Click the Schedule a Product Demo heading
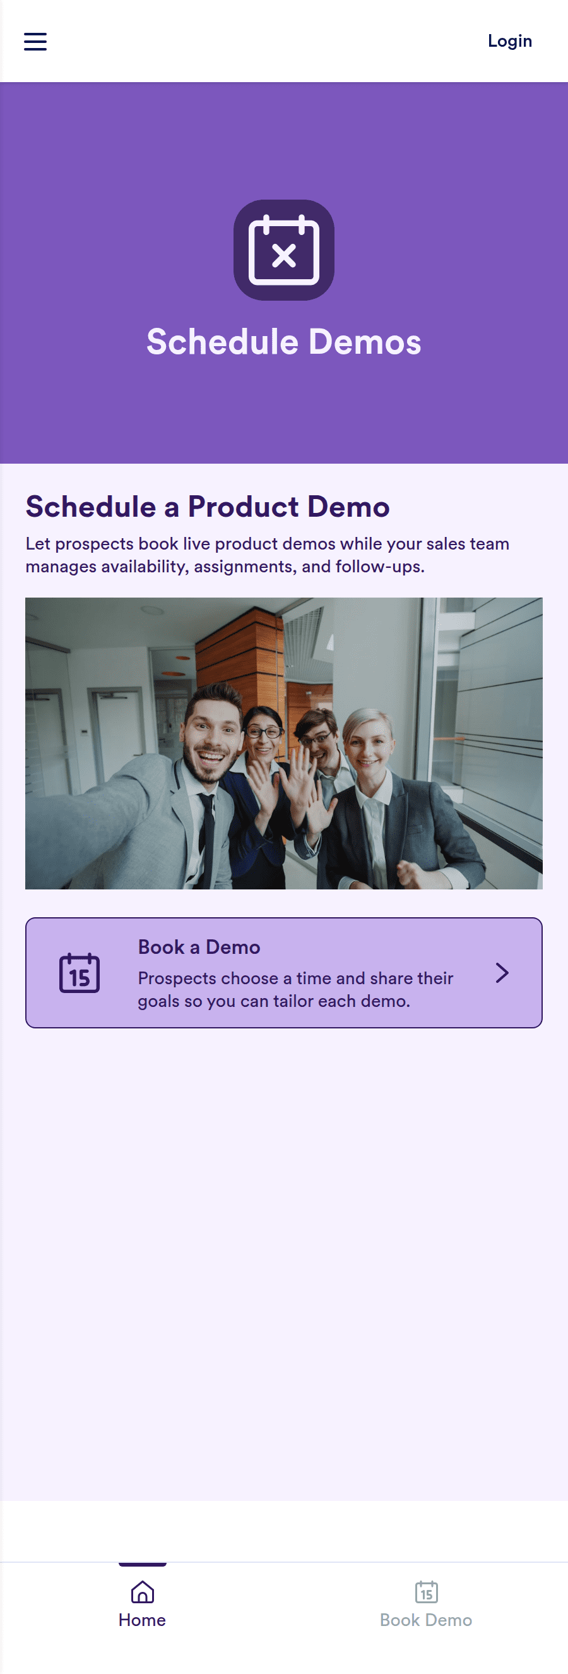568x1674 pixels. [208, 506]
